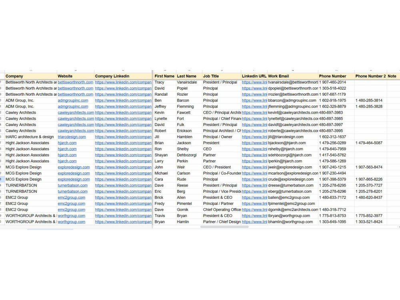
Task: Click phone cell 1 775-852-3977
Action: 371,216
